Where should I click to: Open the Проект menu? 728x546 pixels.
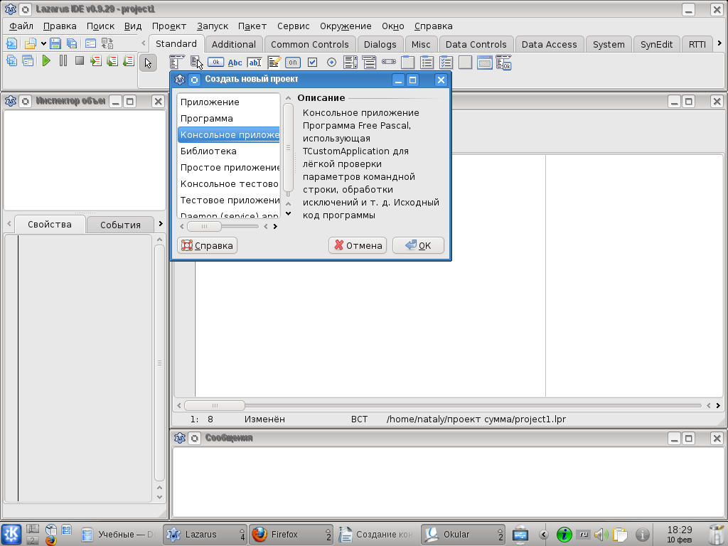(x=169, y=26)
